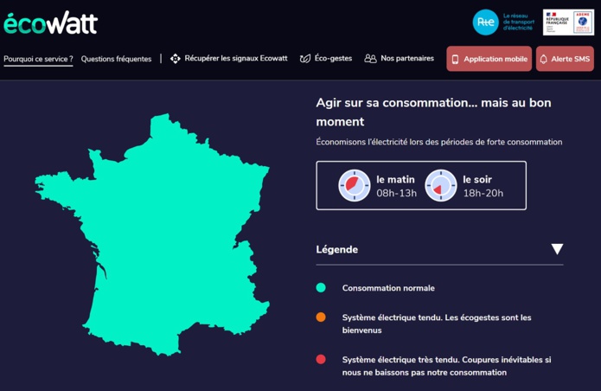Screen dimensions: 601x391
Task: Click 'Système électrique tendu. Les écogestes' text
Action: [437, 324]
